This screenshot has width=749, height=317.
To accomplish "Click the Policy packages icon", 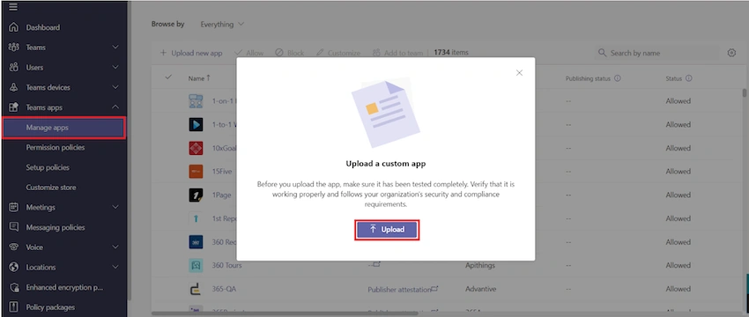I will [14, 307].
